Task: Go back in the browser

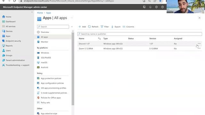Action: coord(4,1)
